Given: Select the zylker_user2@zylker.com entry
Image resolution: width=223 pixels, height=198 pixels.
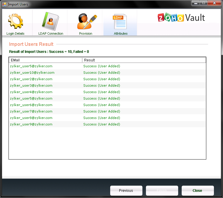Looking at the screenshot, I should pyautogui.click(x=31, y=79).
